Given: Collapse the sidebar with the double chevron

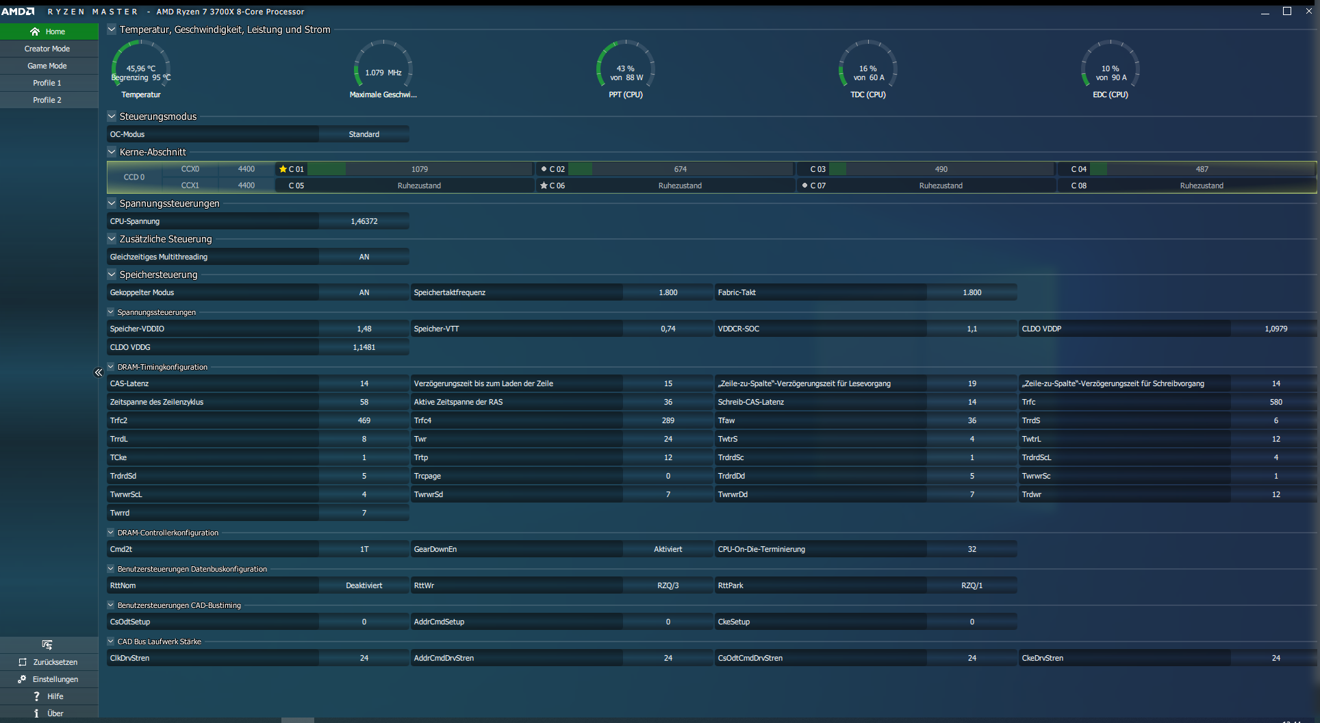Looking at the screenshot, I should [98, 372].
